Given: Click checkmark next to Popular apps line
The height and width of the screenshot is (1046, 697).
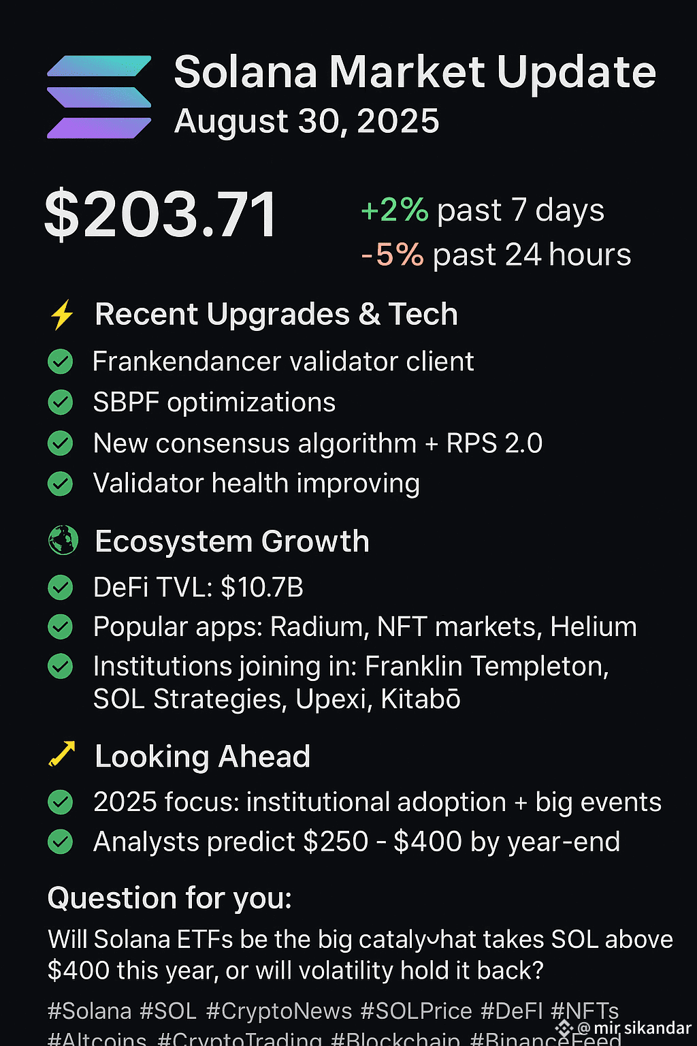Looking at the screenshot, I should coord(61,627).
